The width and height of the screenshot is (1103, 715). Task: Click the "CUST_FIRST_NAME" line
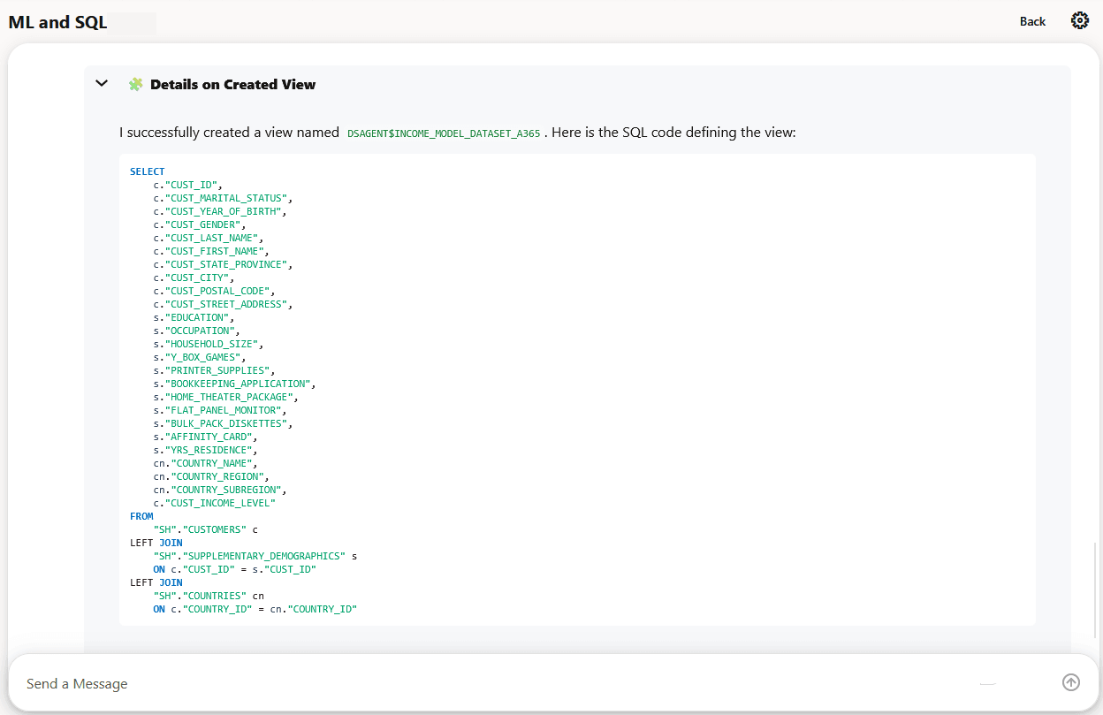pos(211,251)
